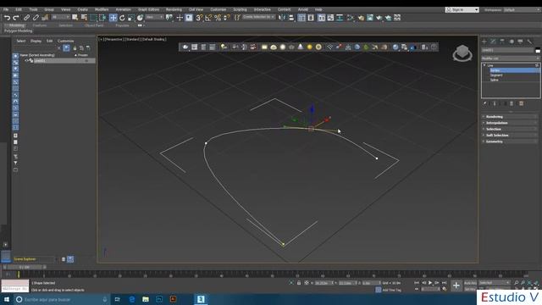Open the Modify command panel tab
The width and height of the screenshot is (542, 305).
click(x=493, y=42)
